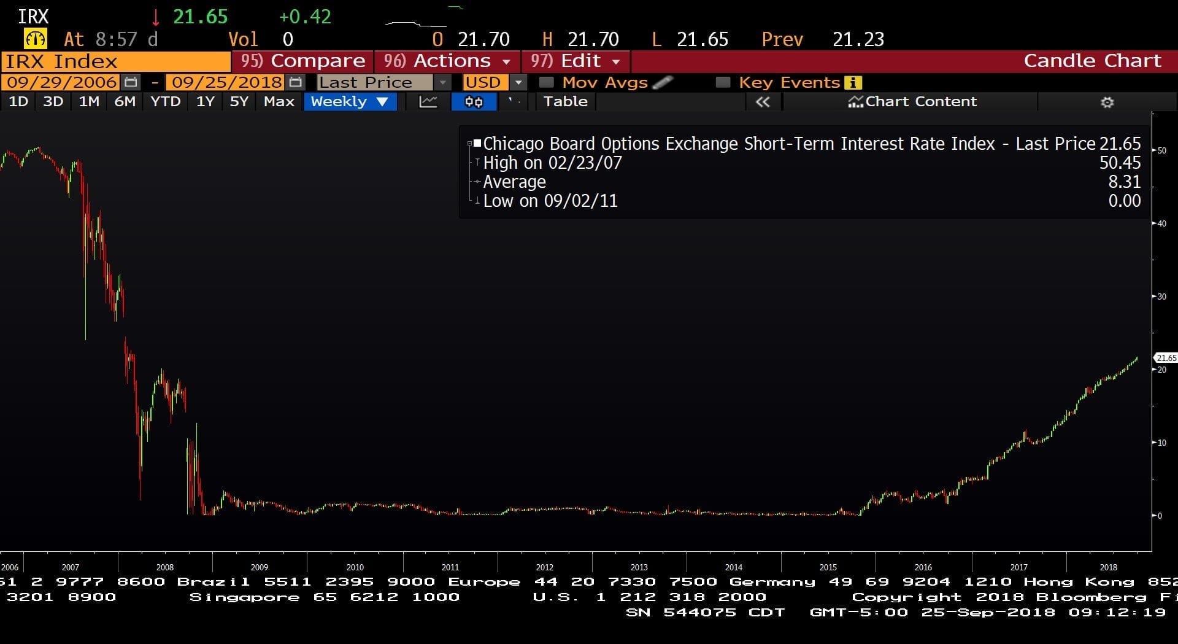This screenshot has height=644, width=1178.
Task: Select the Max range tab
Action: point(279,102)
